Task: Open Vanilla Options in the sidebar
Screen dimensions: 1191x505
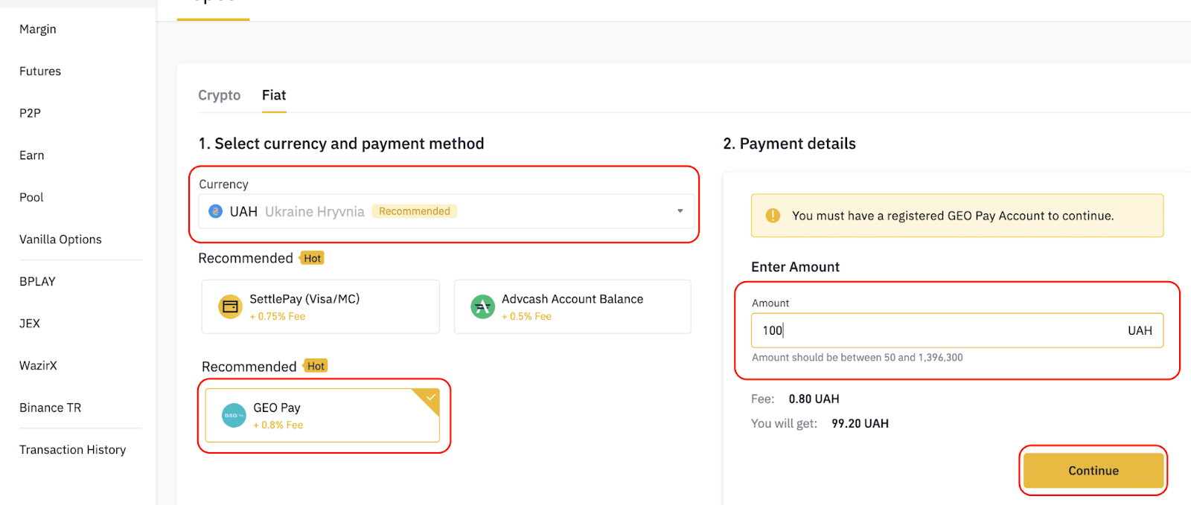Action: (60, 239)
